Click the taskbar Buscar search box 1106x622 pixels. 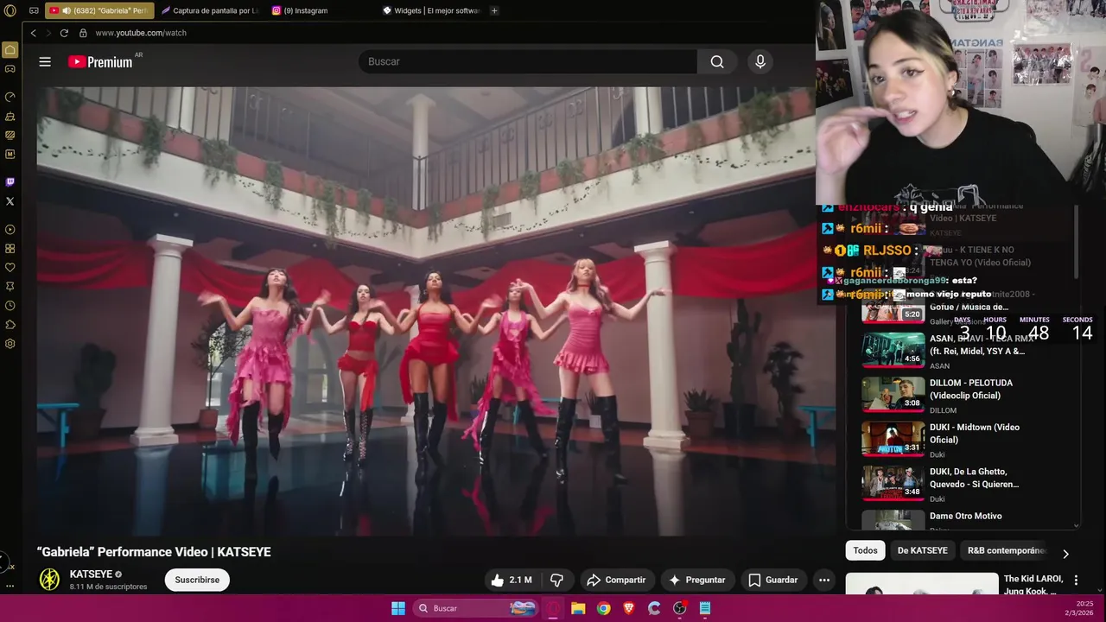coord(475,608)
